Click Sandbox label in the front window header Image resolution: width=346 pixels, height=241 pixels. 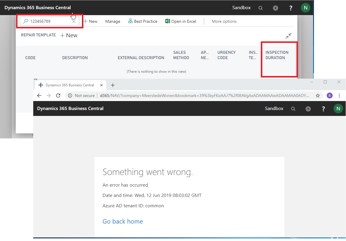click(x=274, y=109)
